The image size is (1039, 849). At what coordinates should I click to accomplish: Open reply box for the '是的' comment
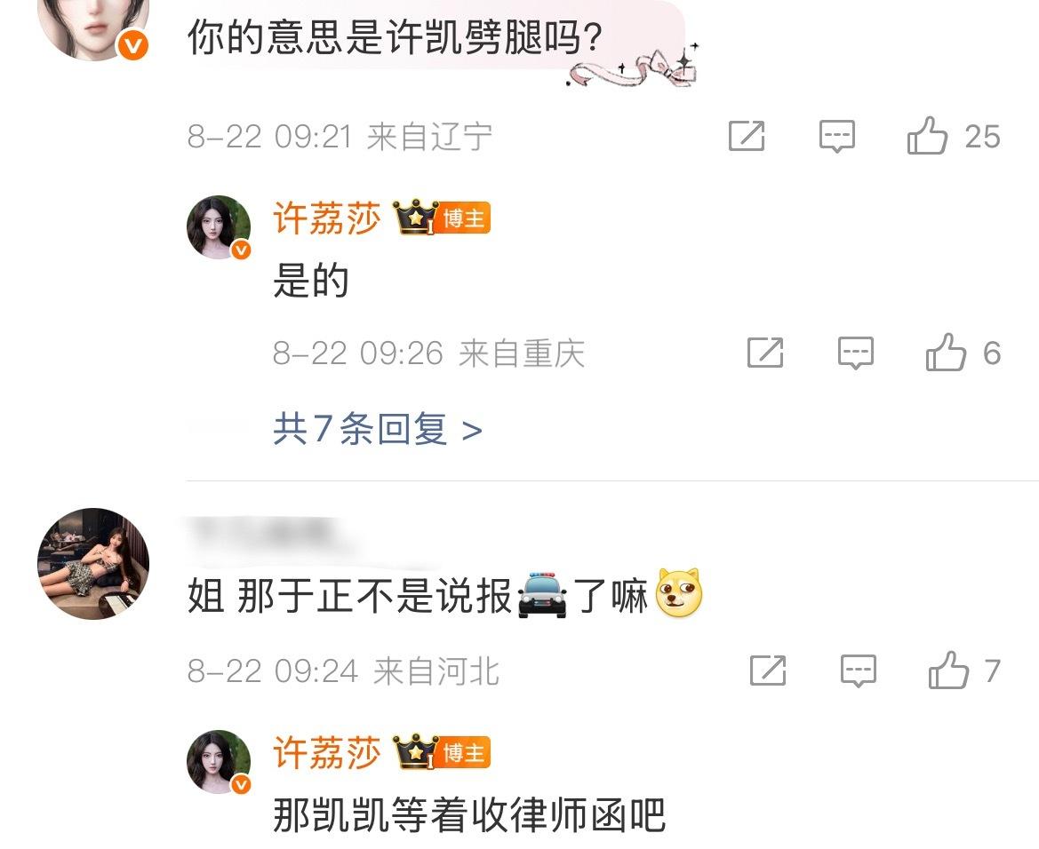click(x=855, y=353)
